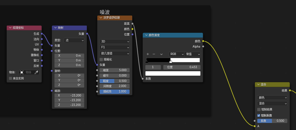This screenshot has height=130, width=296.
Task: Open the 混合 blend mode dropdown
Action: pyautogui.click(x=272, y=103)
